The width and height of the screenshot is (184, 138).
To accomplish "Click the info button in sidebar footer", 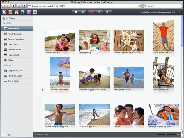I will pyautogui.click(x=9, y=135).
